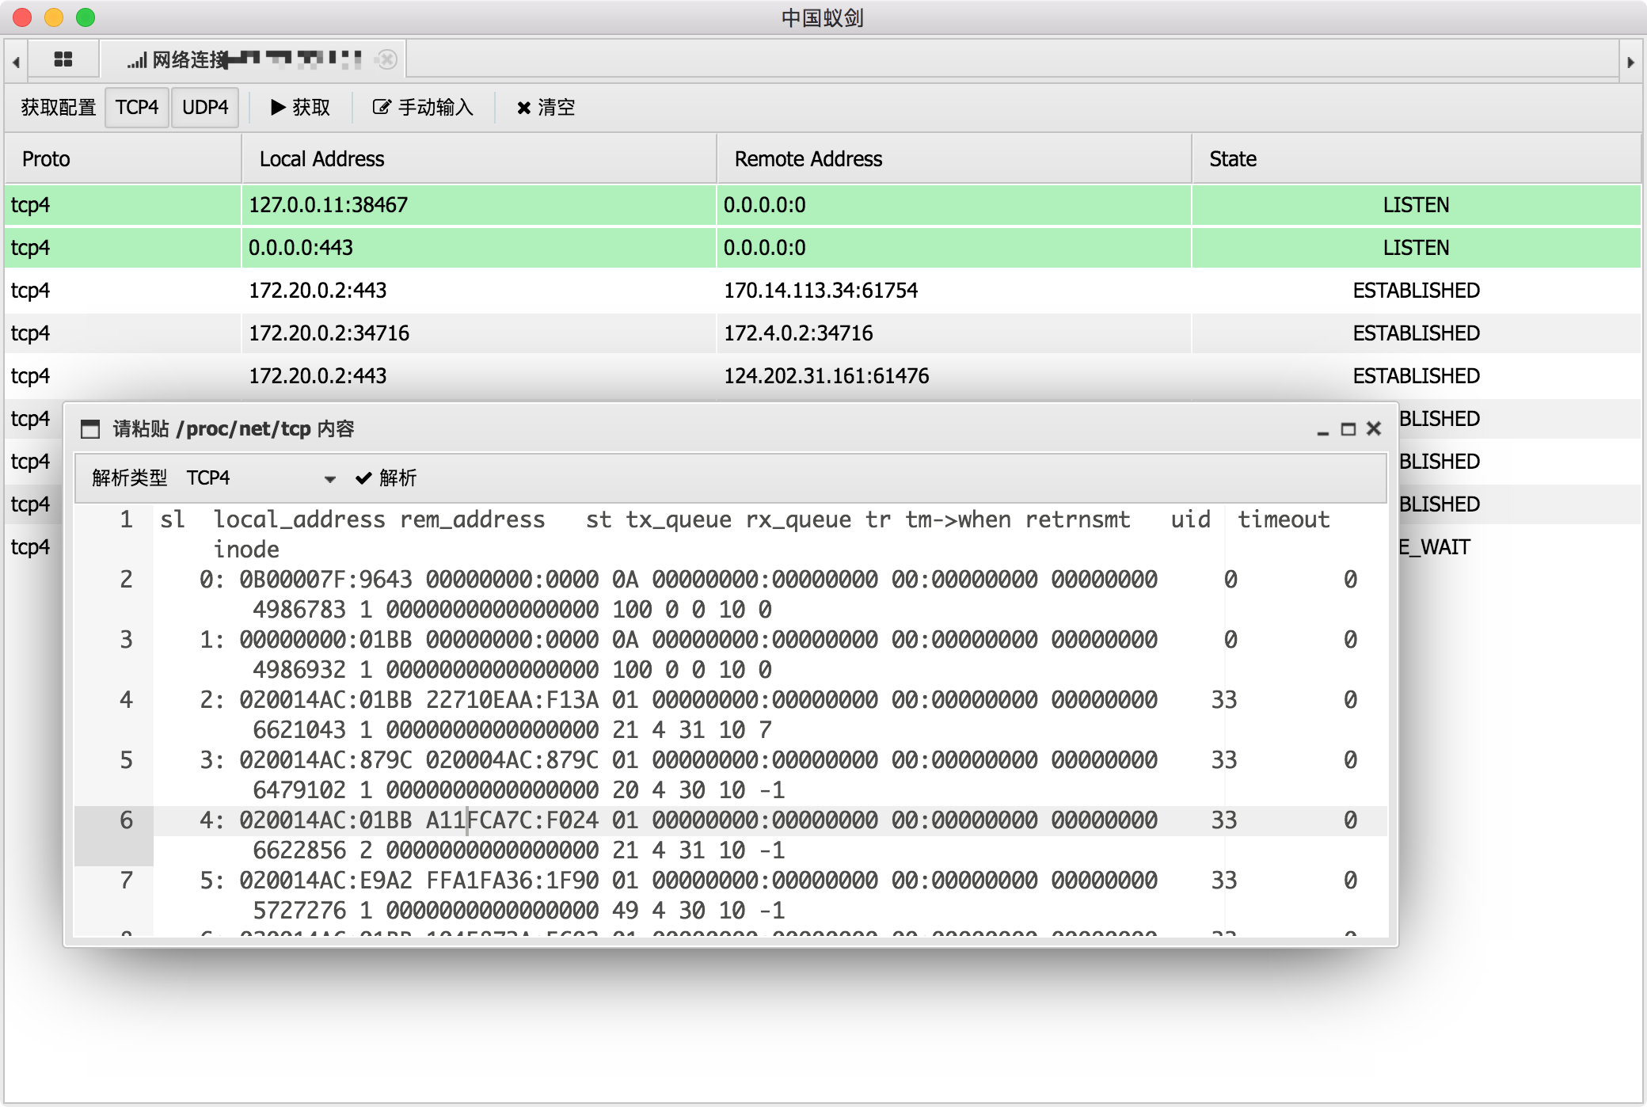Click the network signal icon on the tab label
Image resolution: width=1647 pixels, height=1107 pixels.
(136, 59)
